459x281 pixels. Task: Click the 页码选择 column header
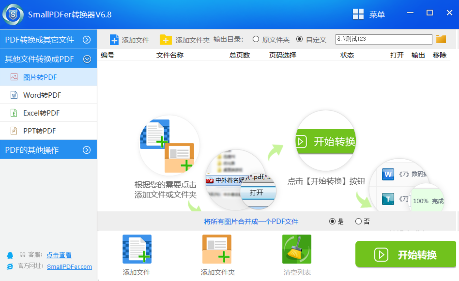click(283, 55)
